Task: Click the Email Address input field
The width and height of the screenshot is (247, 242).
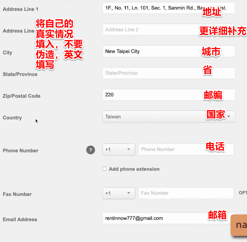Action: [x=169, y=218]
